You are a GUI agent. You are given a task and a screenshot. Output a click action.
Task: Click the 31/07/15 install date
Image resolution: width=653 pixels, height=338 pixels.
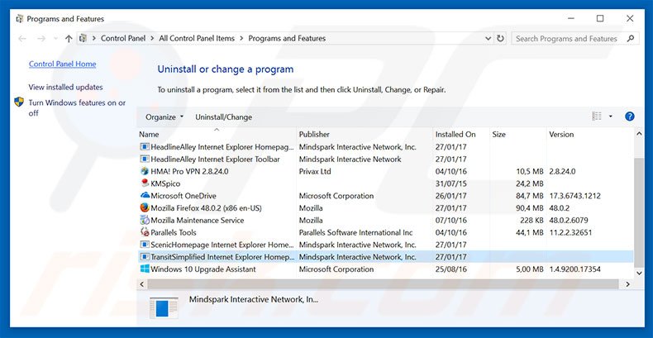click(x=451, y=183)
